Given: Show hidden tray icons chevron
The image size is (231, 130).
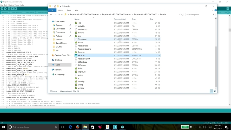Looking at the screenshot, I should [195, 127].
